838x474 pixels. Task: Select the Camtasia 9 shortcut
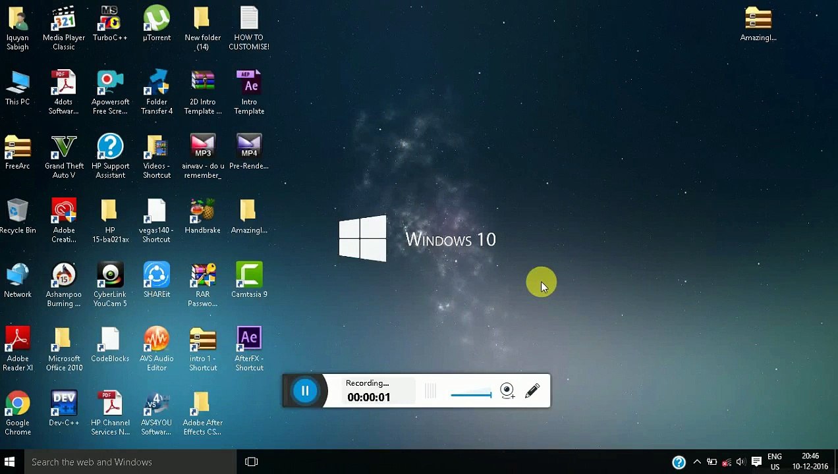click(x=249, y=281)
